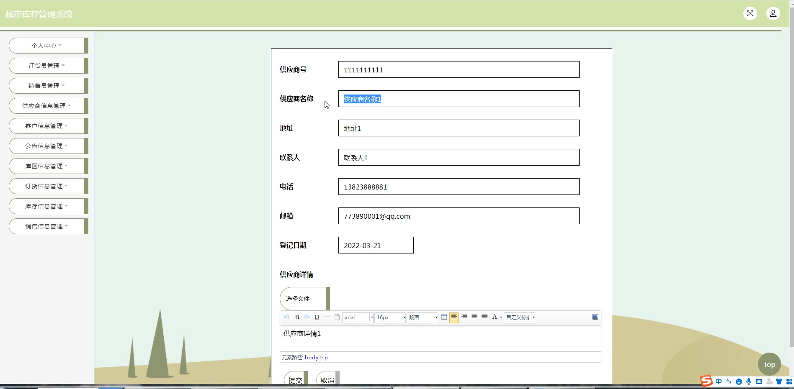Click the grayed user account icon in IME bar
Screen dimensions: 794x389
point(769,381)
